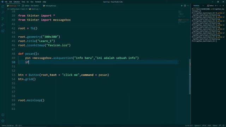Image resolution: width=226 pixels, height=127 pixels.
Task: Click 'root = Tk()' on line 42
Action: pyautogui.click(x=28, y=28)
